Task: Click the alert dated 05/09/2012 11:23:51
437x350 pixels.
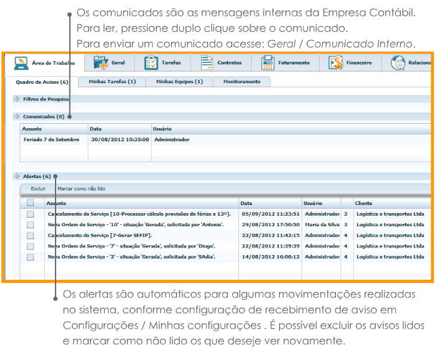Action: (x=270, y=214)
